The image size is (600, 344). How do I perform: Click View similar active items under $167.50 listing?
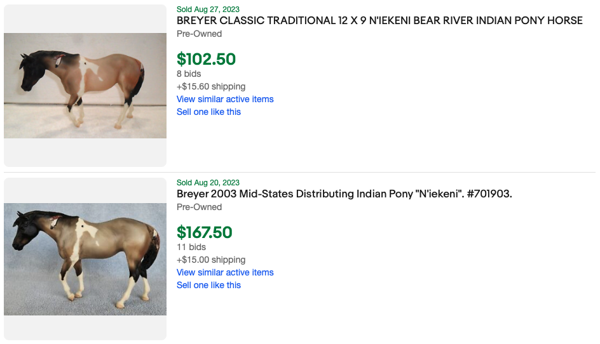click(x=225, y=272)
